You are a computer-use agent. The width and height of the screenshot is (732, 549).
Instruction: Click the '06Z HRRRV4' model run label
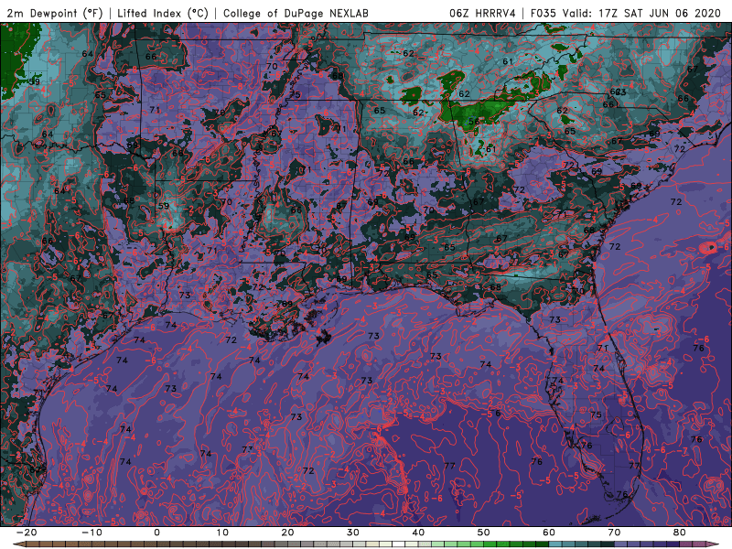click(x=482, y=13)
